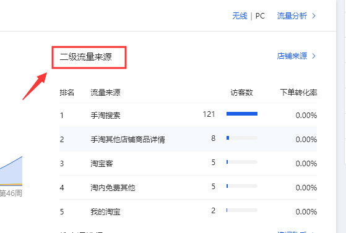The width and height of the screenshot is (346, 233).
Task: Sort by the 访客数 column header
Action: tap(241, 92)
